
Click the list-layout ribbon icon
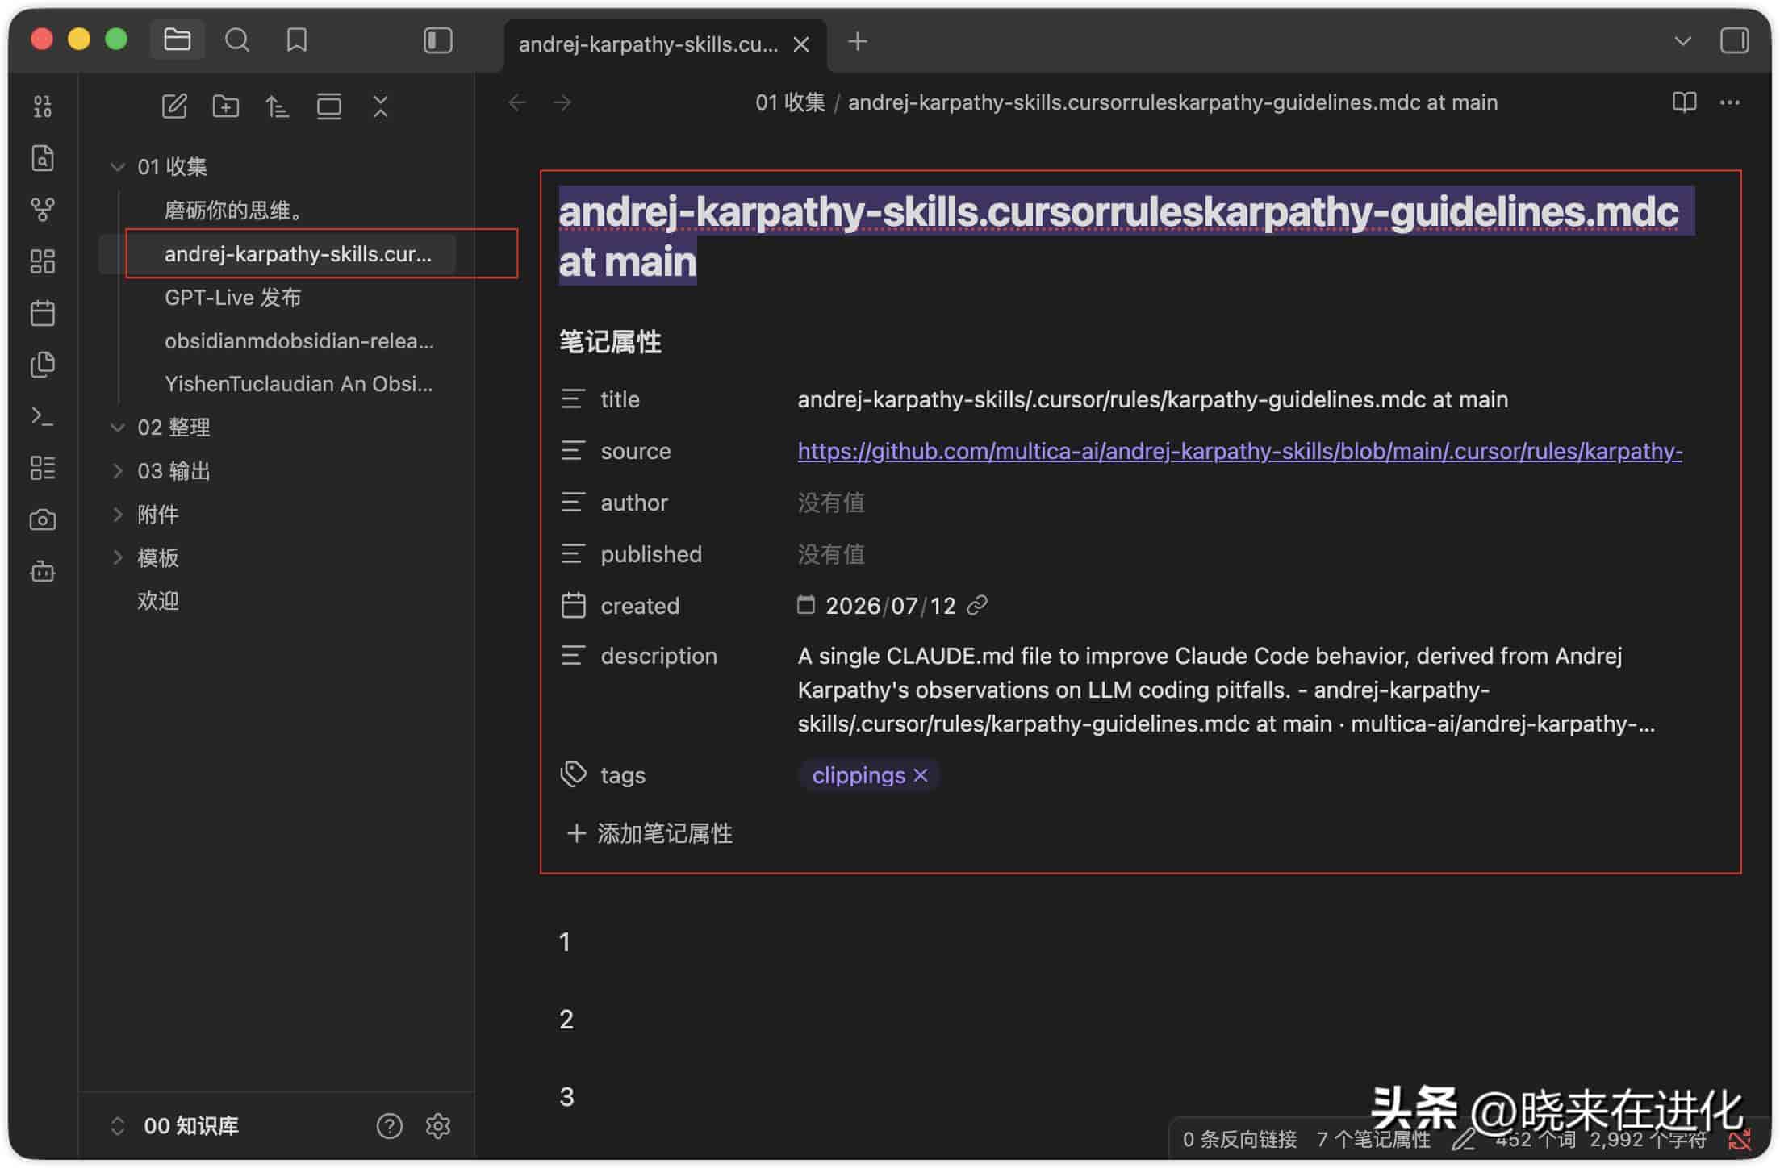pyautogui.click(x=43, y=468)
